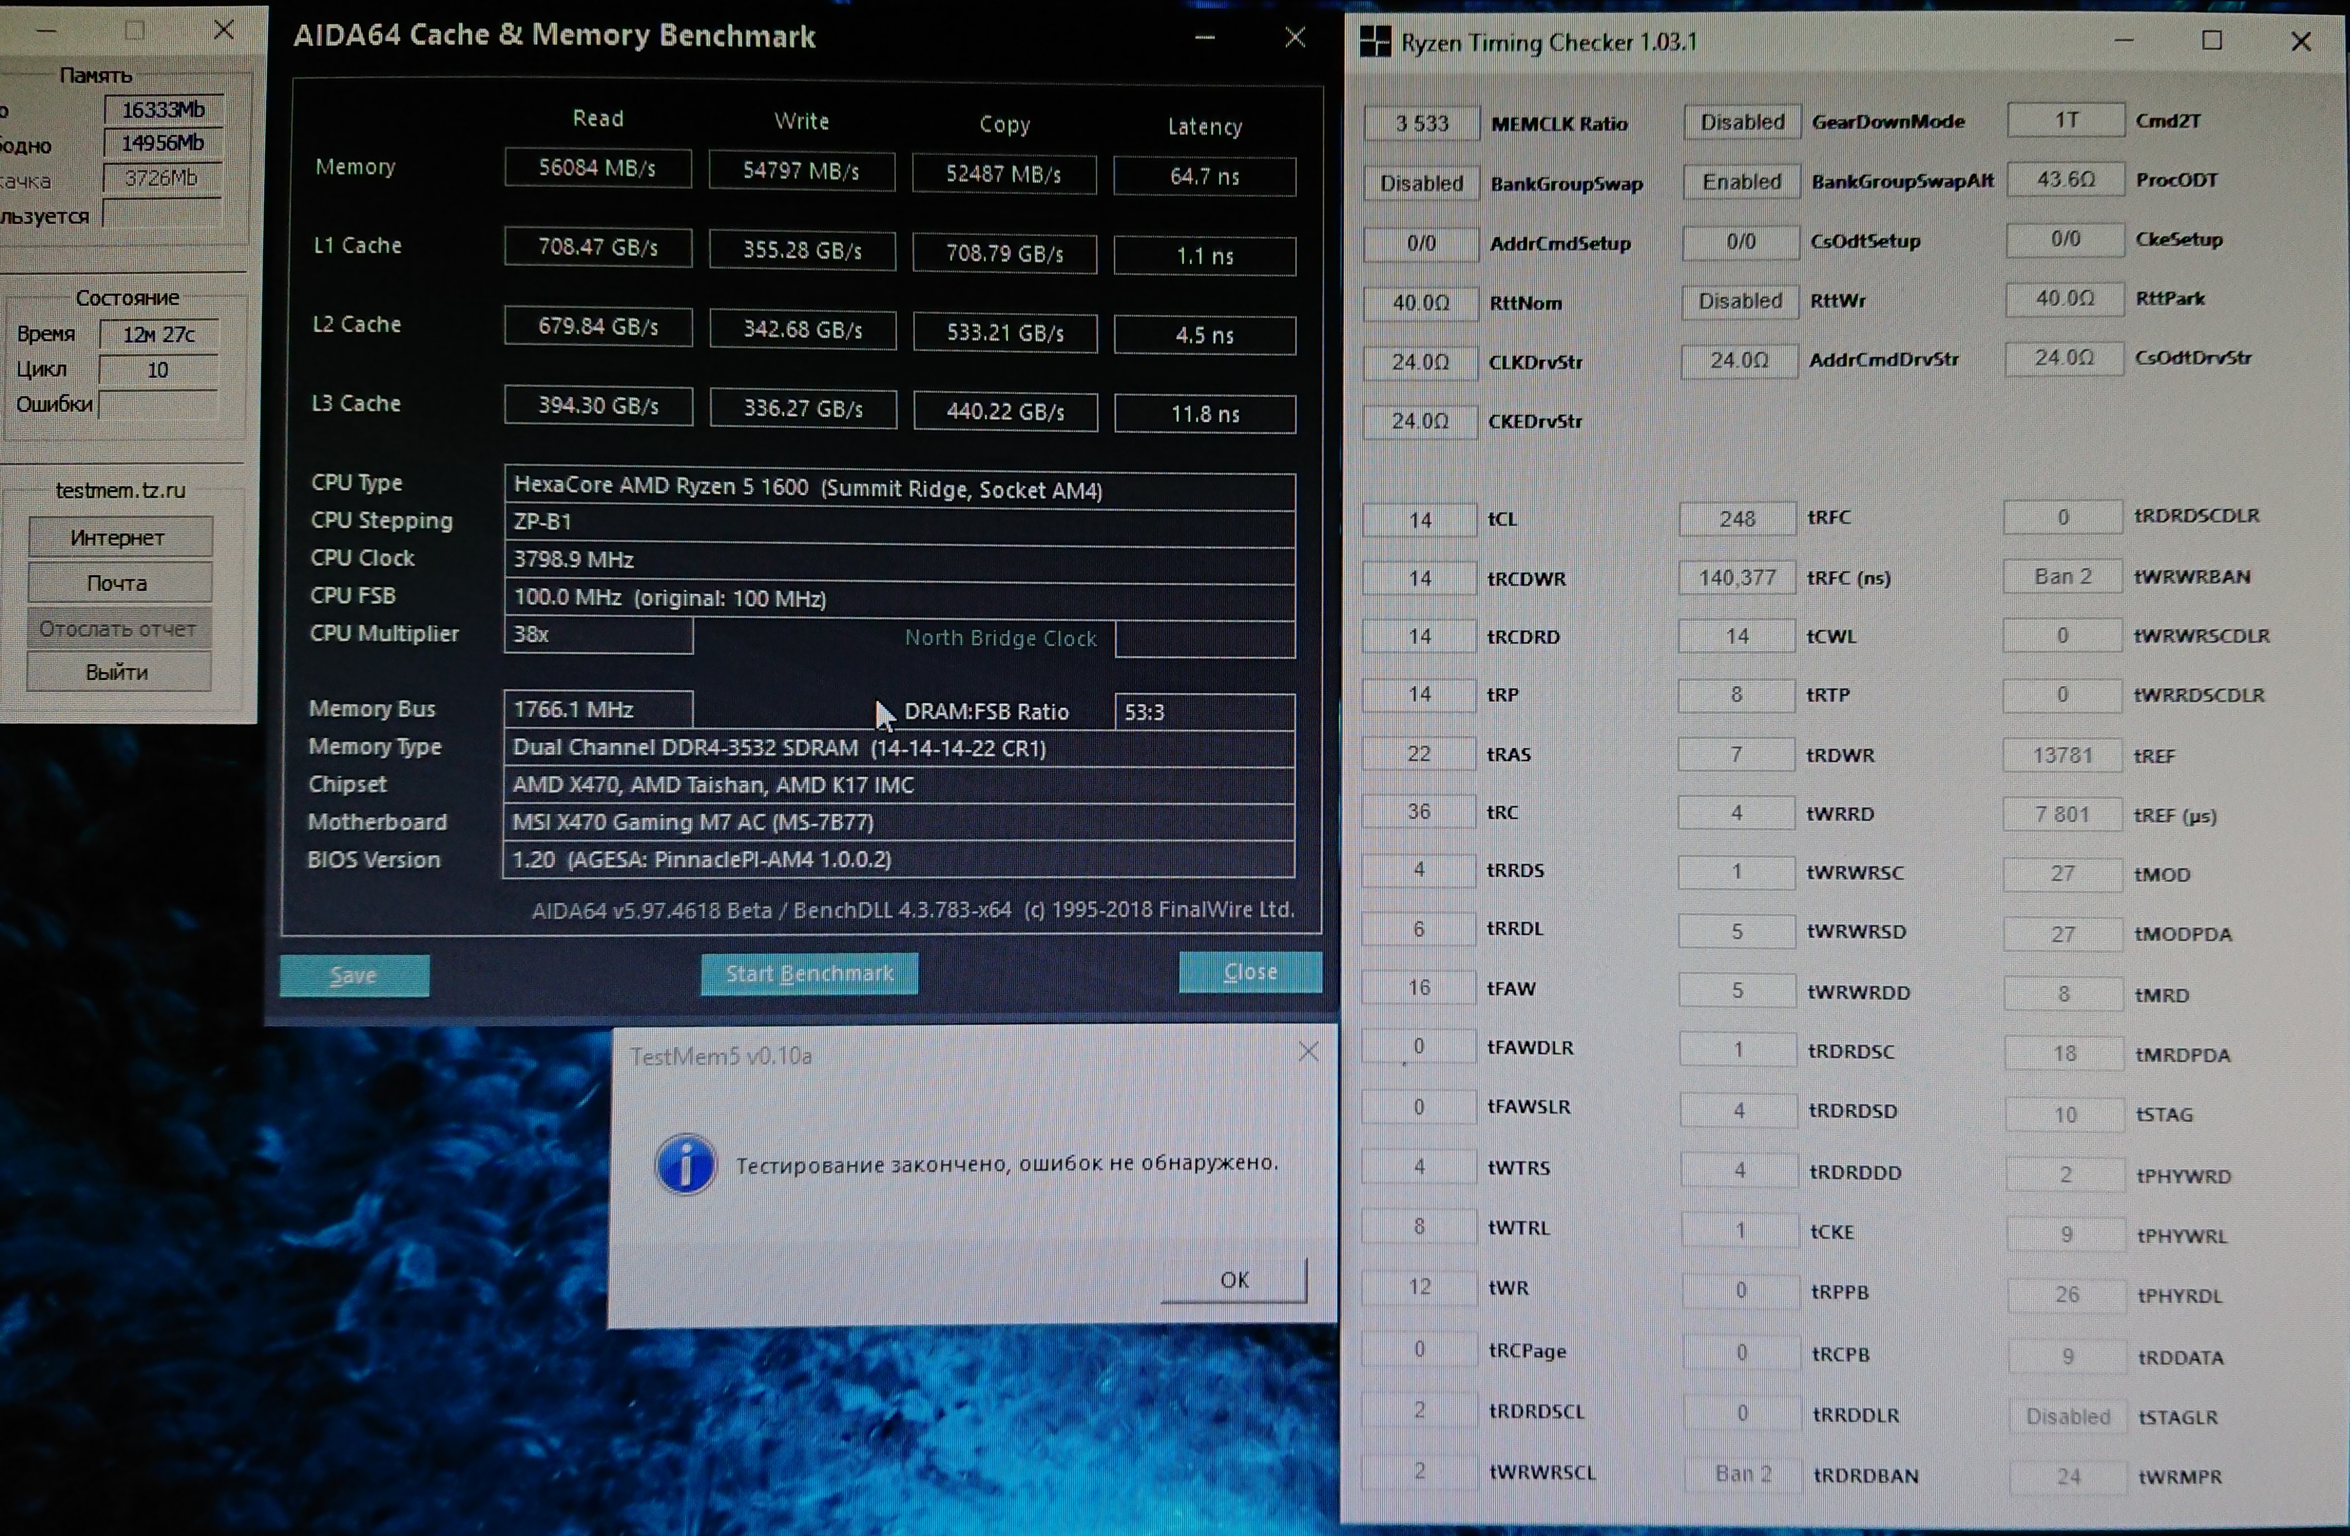Click the Ryzen Timing Checker title icon

[1374, 42]
